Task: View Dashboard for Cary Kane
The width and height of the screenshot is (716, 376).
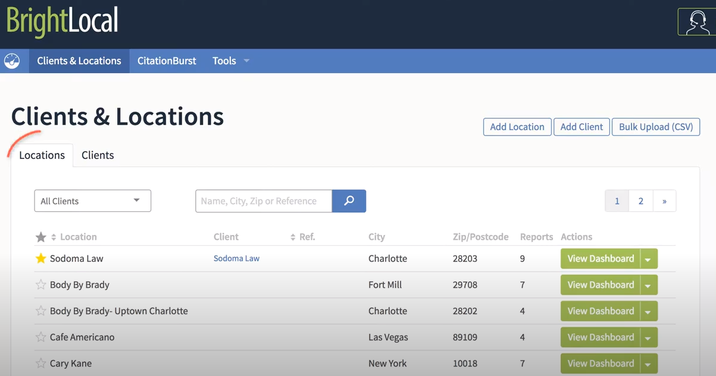Action: click(x=601, y=364)
